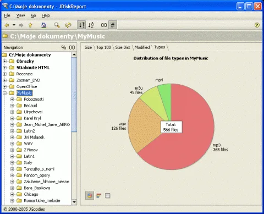Open the File menu
Image resolution: width=264 pixels, height=214 pixels.
click(7, 15)
